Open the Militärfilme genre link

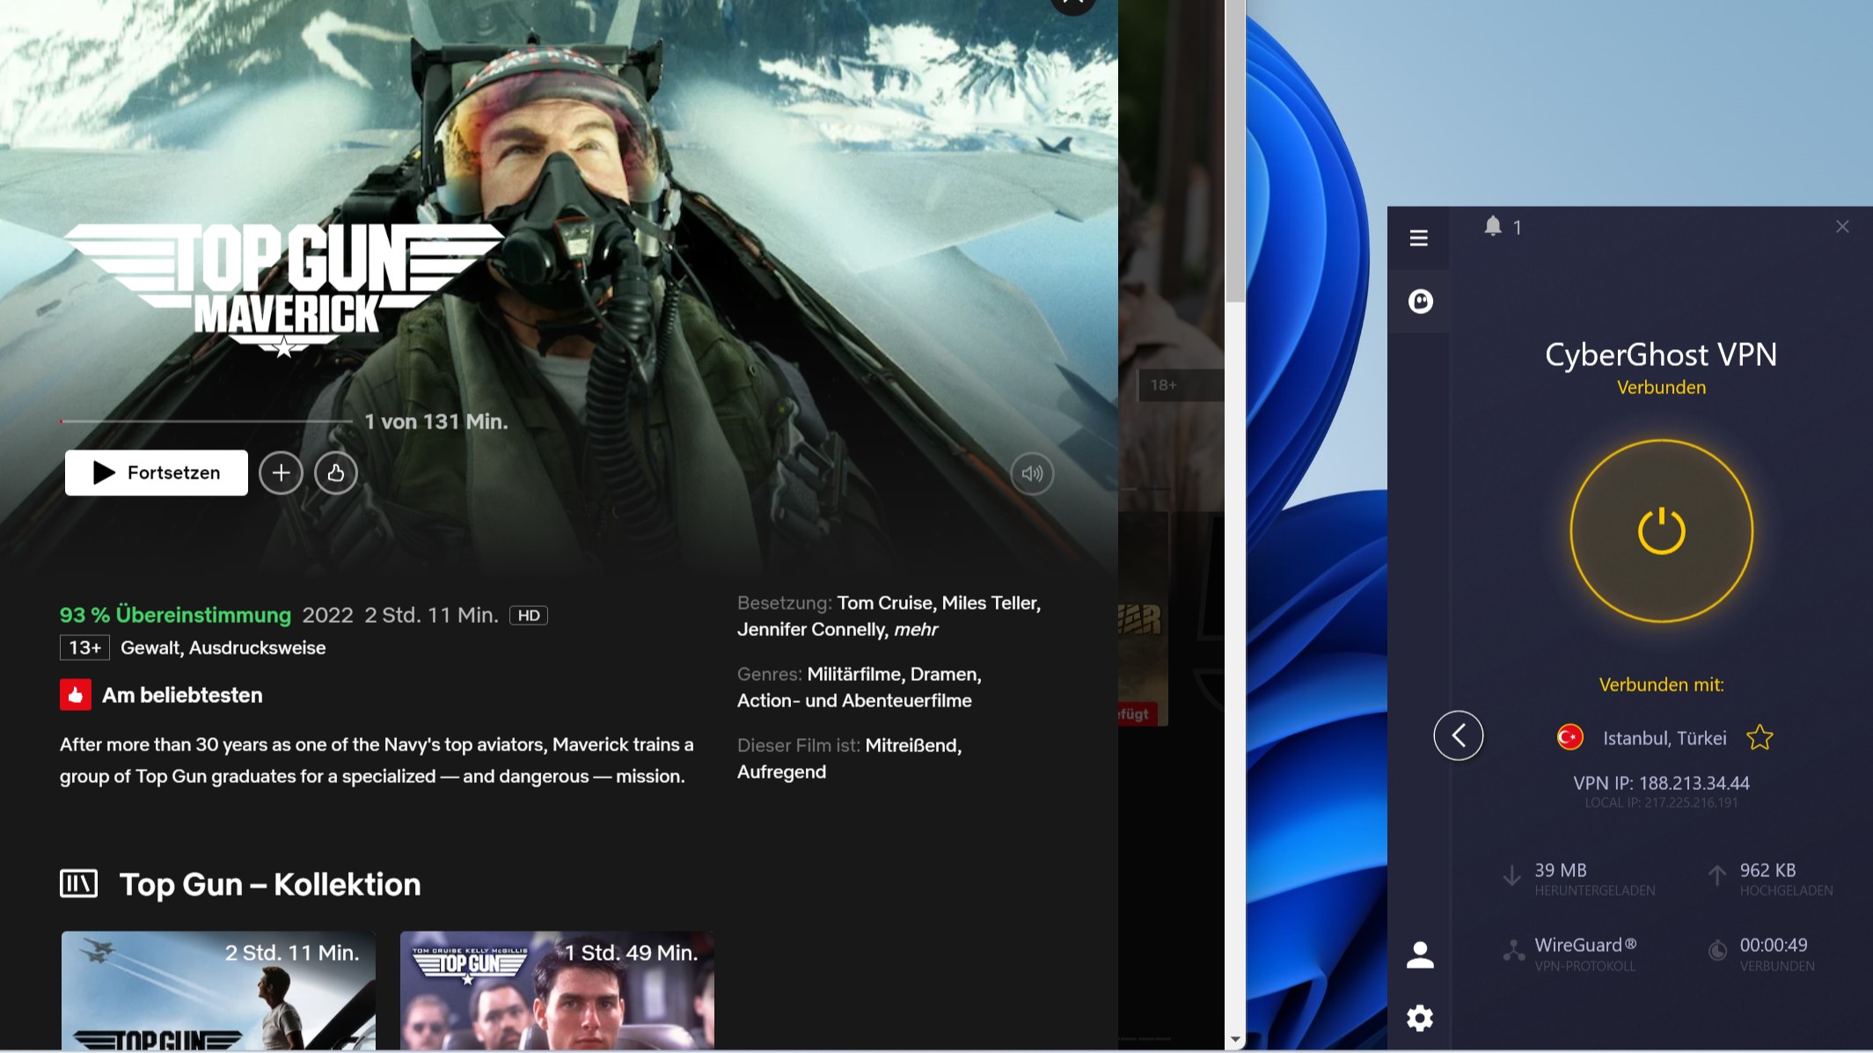click(854, 674)
